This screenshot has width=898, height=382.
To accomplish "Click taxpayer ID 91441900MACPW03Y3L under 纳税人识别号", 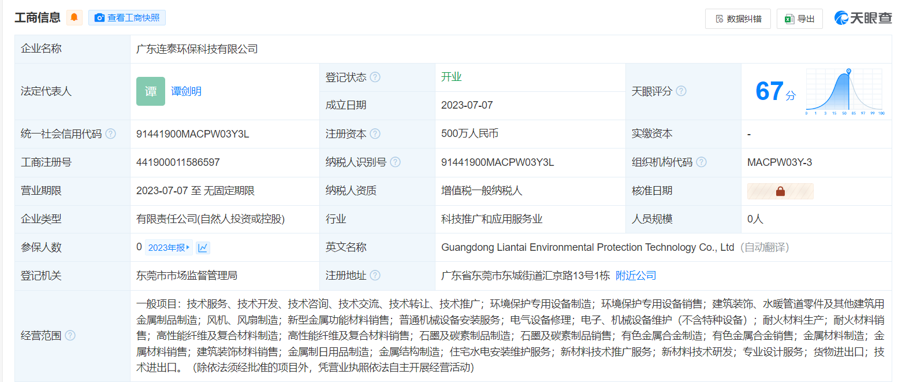I will [498, 162].
